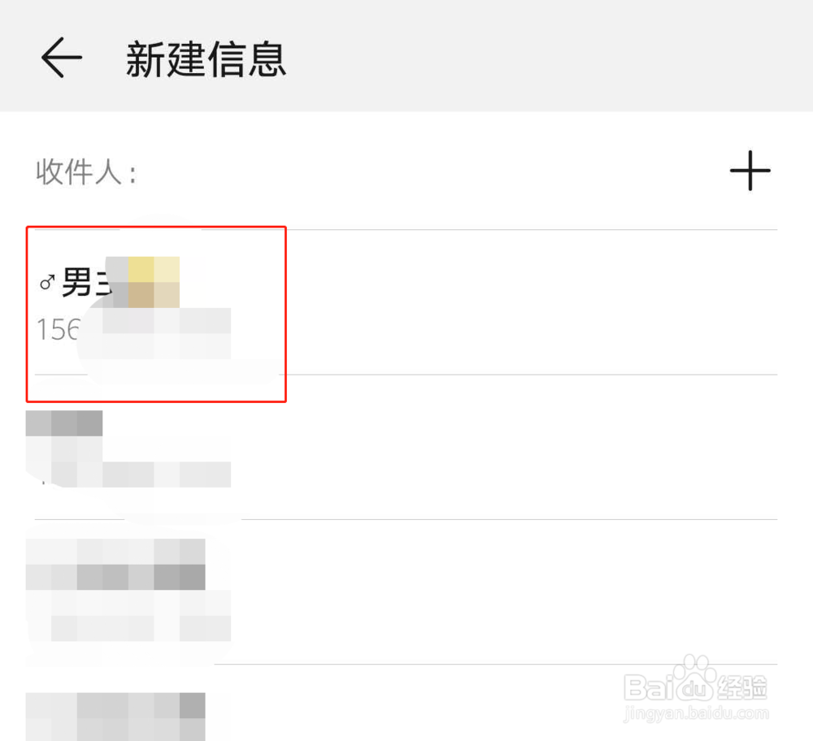Click the yellow pixelated mosaic beside 男主

pyautogui.click(x=154, y=282)
